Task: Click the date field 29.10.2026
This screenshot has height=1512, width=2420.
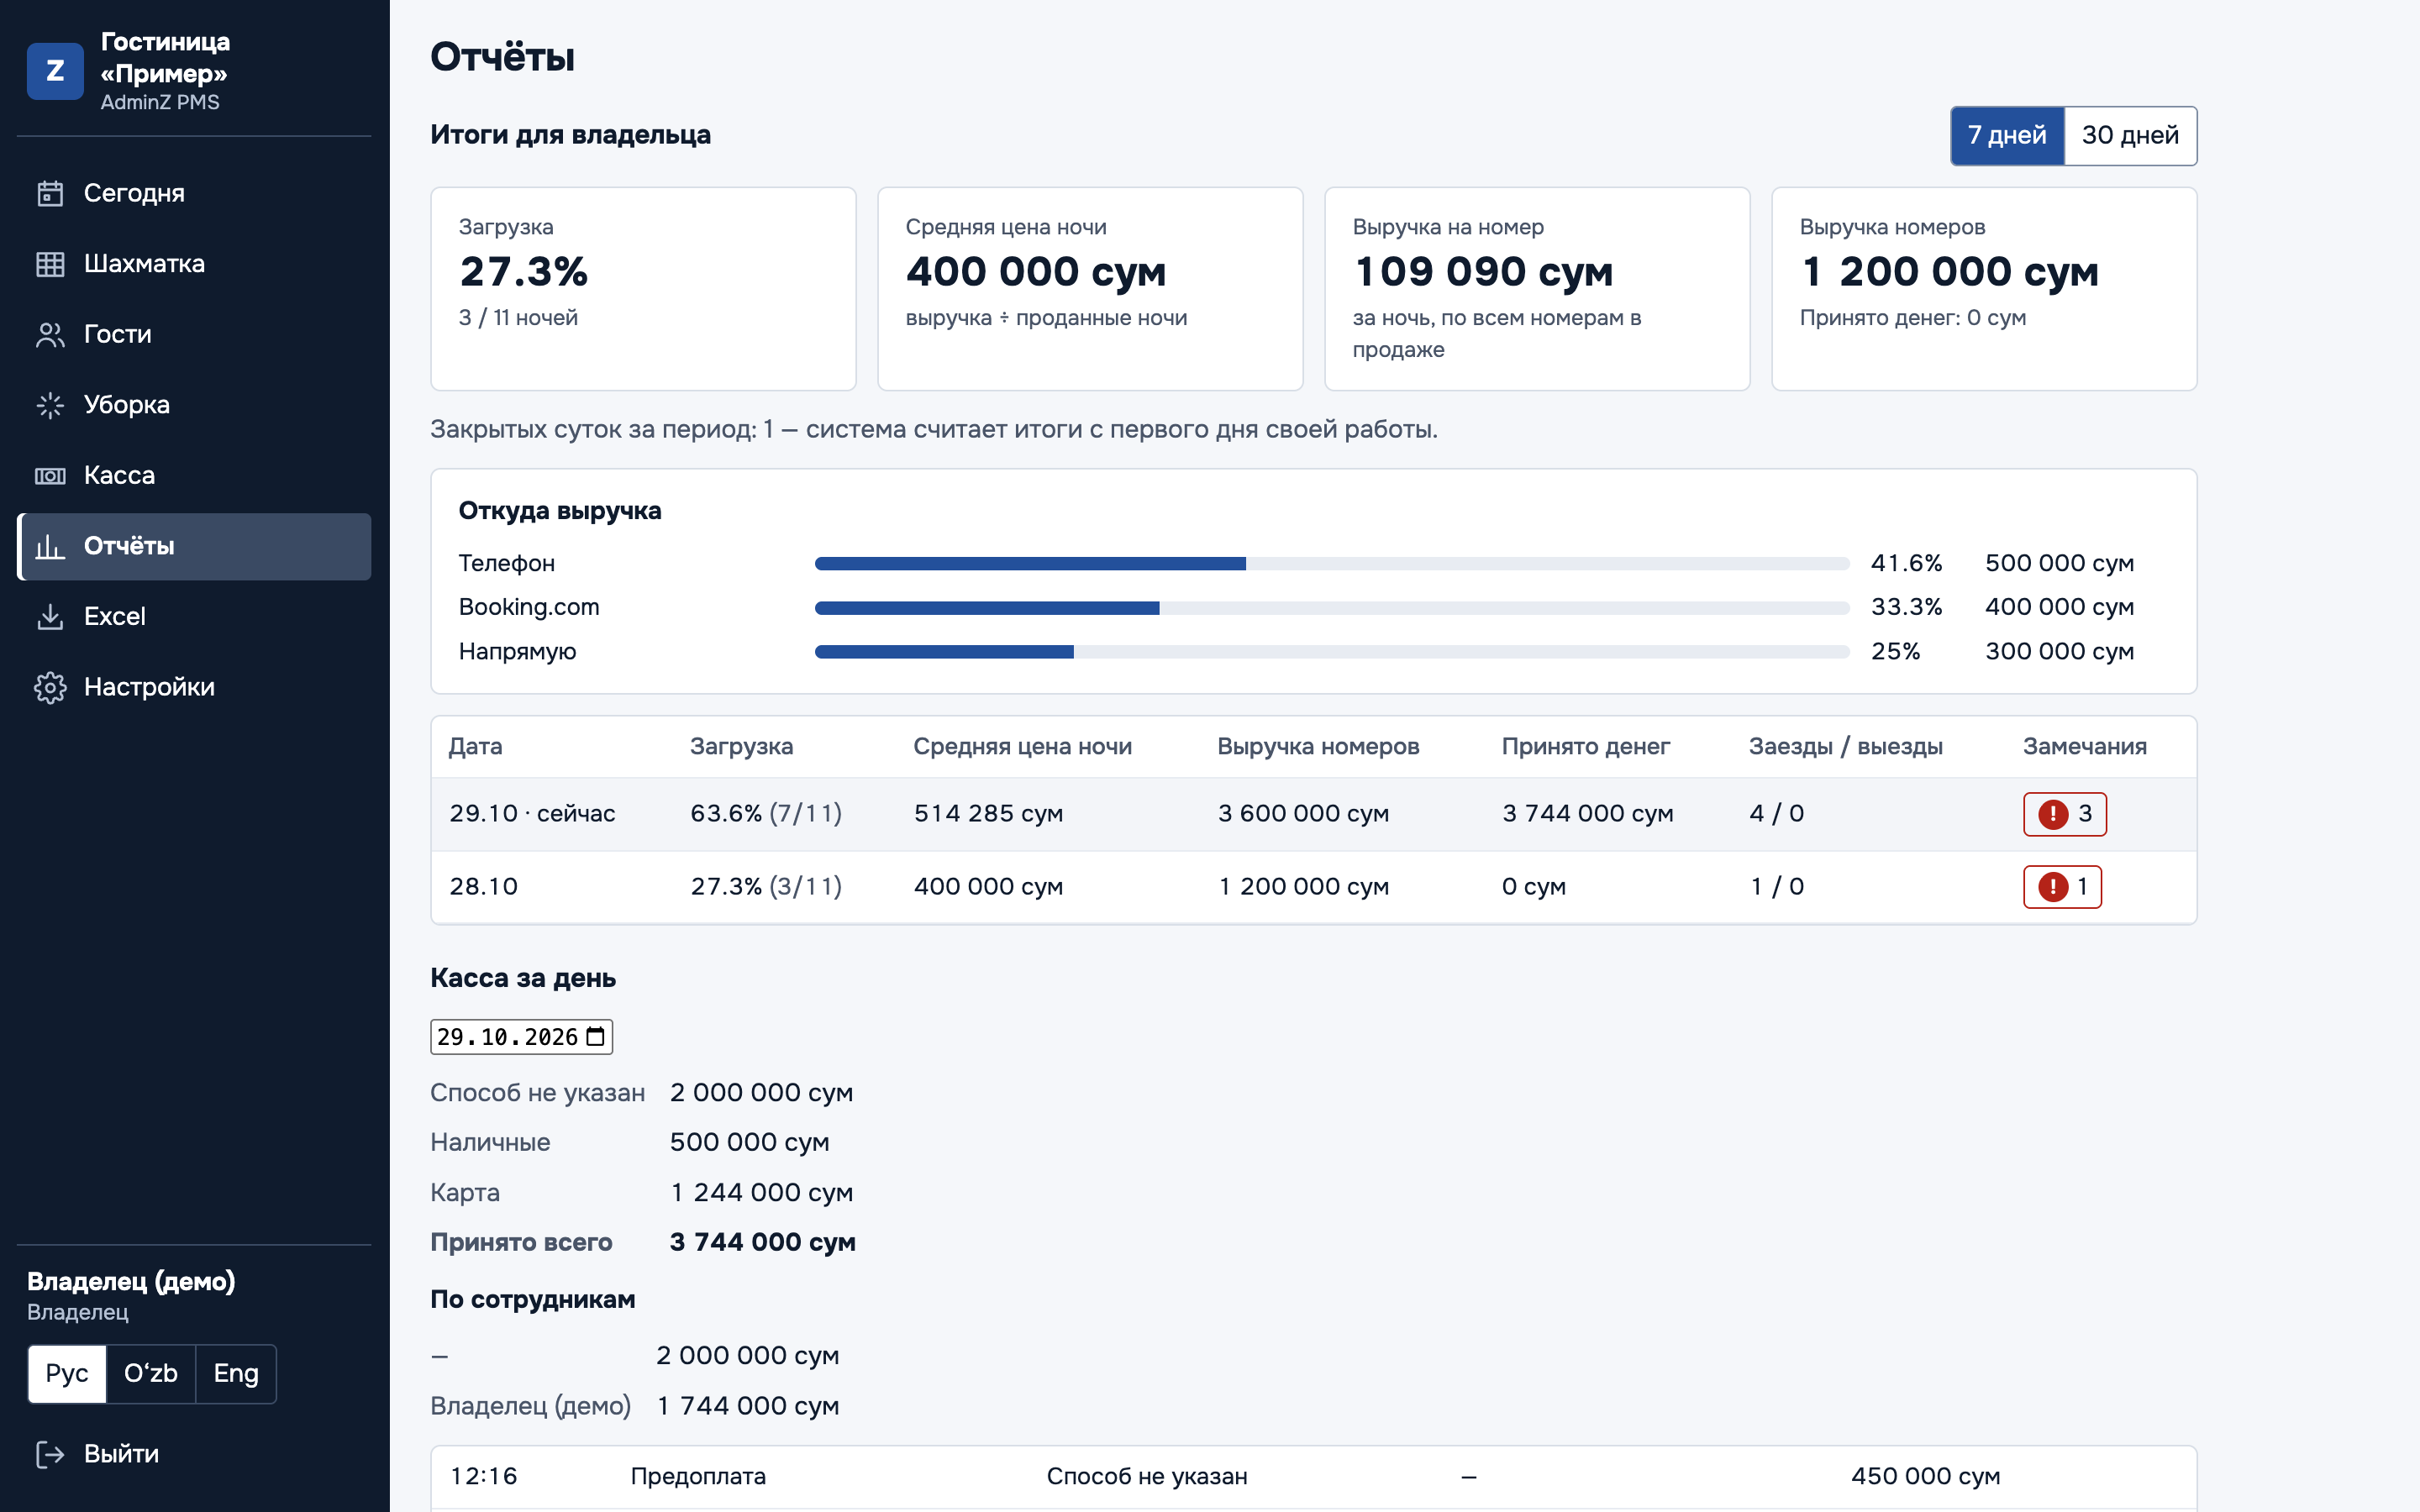Action: pyautogui.click(x=521, y=1037)
